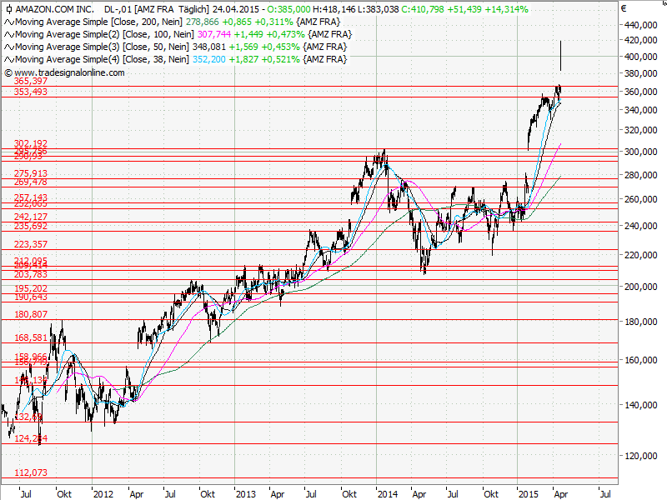667x500 pixels.
Task: Toggle the Nein setting for Moving Average Simple(2)
Action: [x=183, y=34]
